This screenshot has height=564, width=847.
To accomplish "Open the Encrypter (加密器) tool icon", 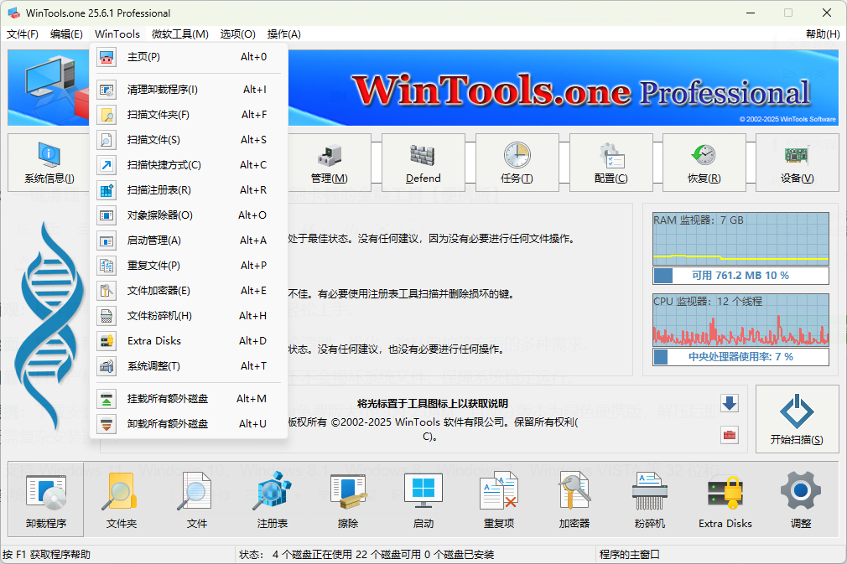I will click(574, 500).
